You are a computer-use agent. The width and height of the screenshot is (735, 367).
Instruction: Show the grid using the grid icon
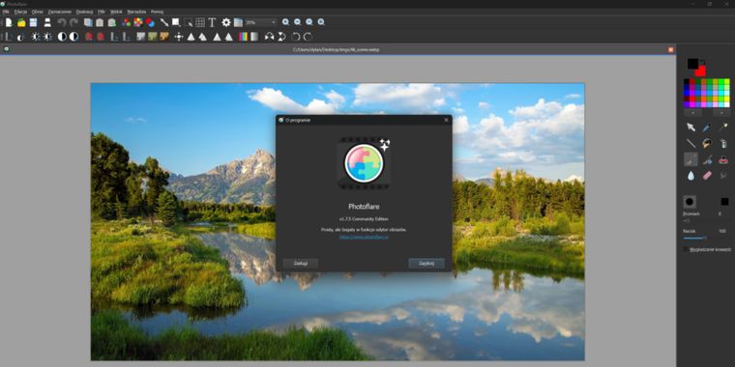pyautogui.click(x=200, y=22)
